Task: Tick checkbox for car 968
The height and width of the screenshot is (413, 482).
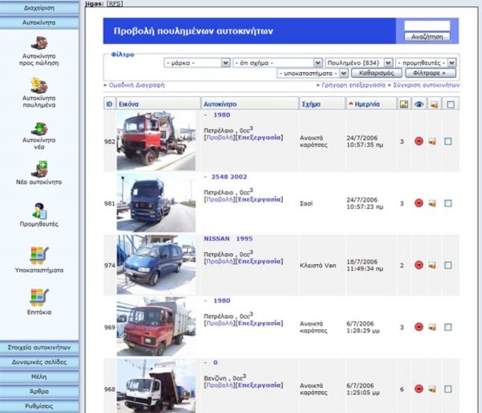Action: (448, 389)
